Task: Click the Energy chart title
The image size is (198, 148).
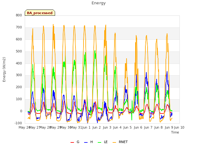Action: tap(99, 3)
